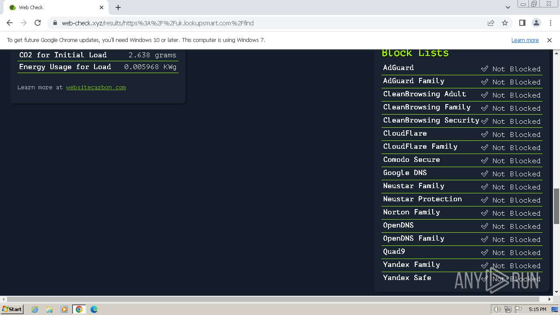
Task: Click Energy Usage for Load value
Action: 150,67
